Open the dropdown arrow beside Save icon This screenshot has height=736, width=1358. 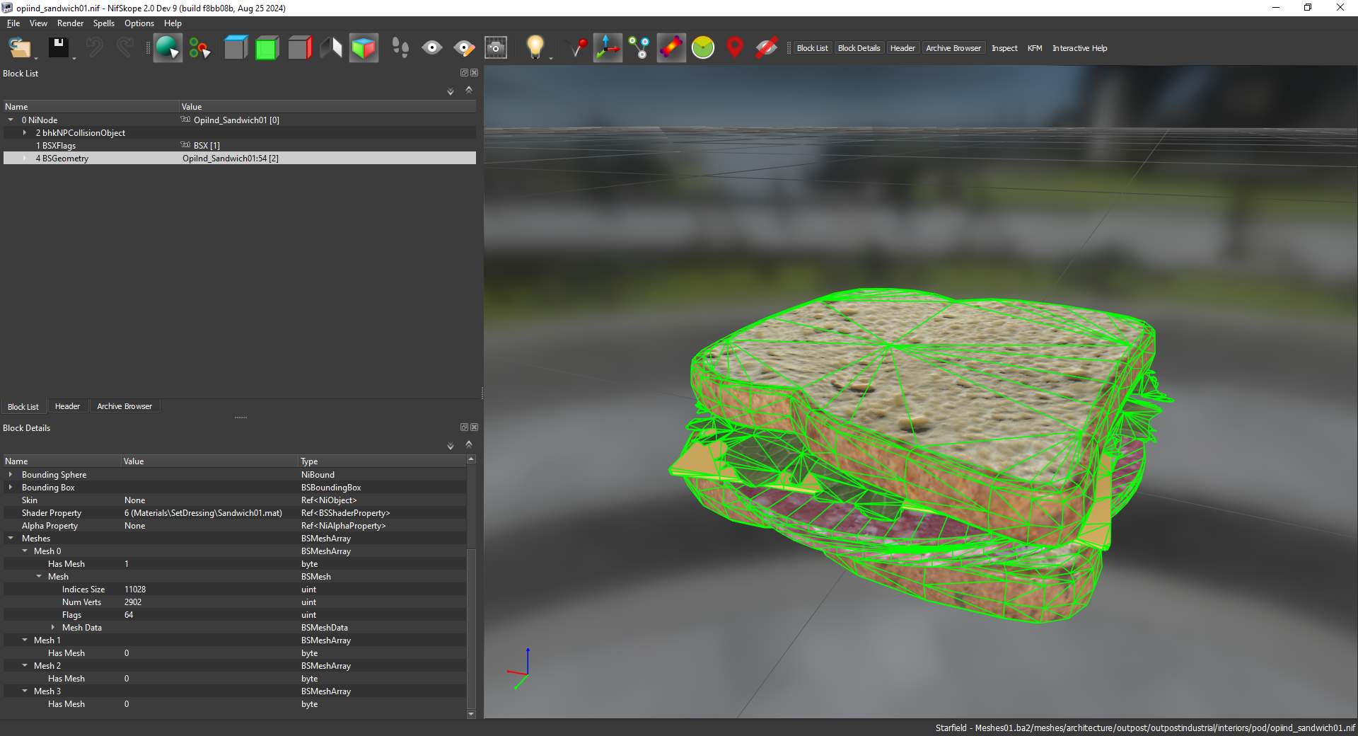[74, 57]
